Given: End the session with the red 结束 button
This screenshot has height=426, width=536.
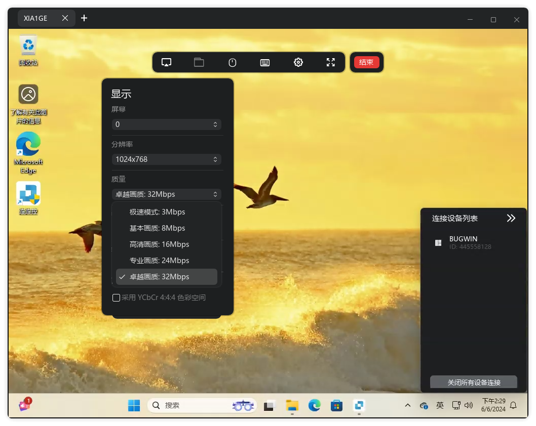Looking at the screenshot, I should coord(366,62).
